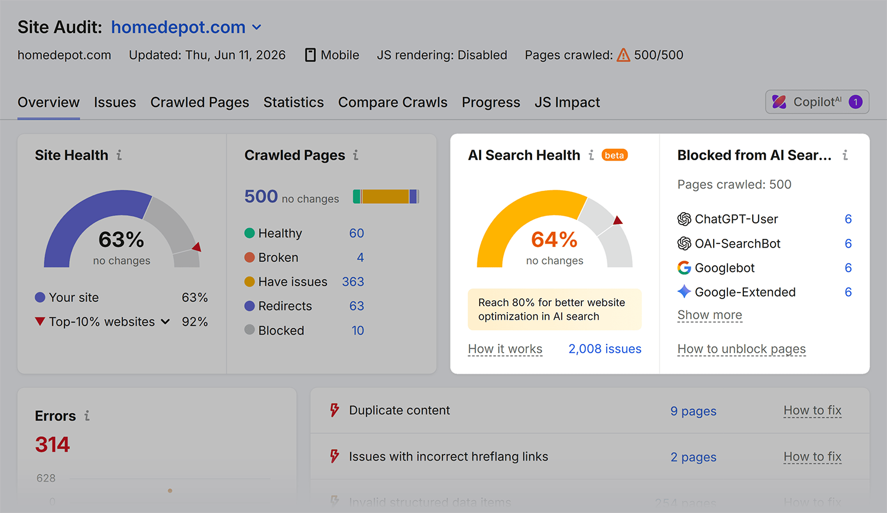887x513 pixels.
Task: Click the Issues with incorrect hreflang links label
Action: 448,456
